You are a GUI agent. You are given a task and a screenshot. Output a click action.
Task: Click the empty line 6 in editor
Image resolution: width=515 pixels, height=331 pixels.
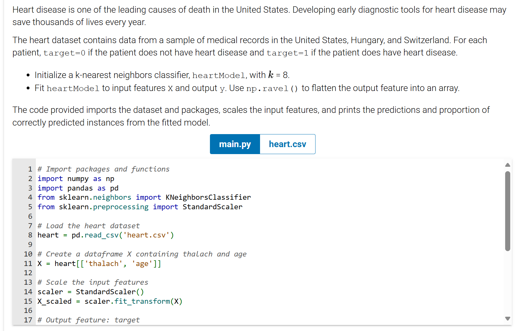(x=127, y=217)
